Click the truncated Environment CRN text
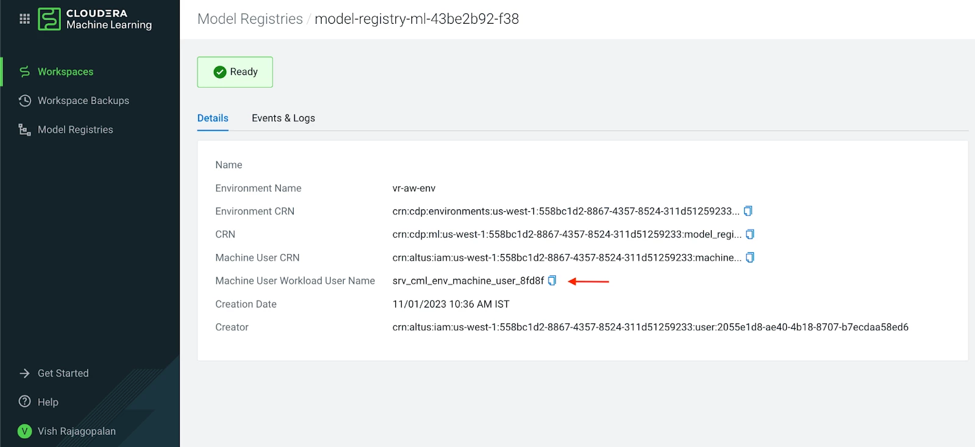Viewport: 975px width, 447px height. 566,211
